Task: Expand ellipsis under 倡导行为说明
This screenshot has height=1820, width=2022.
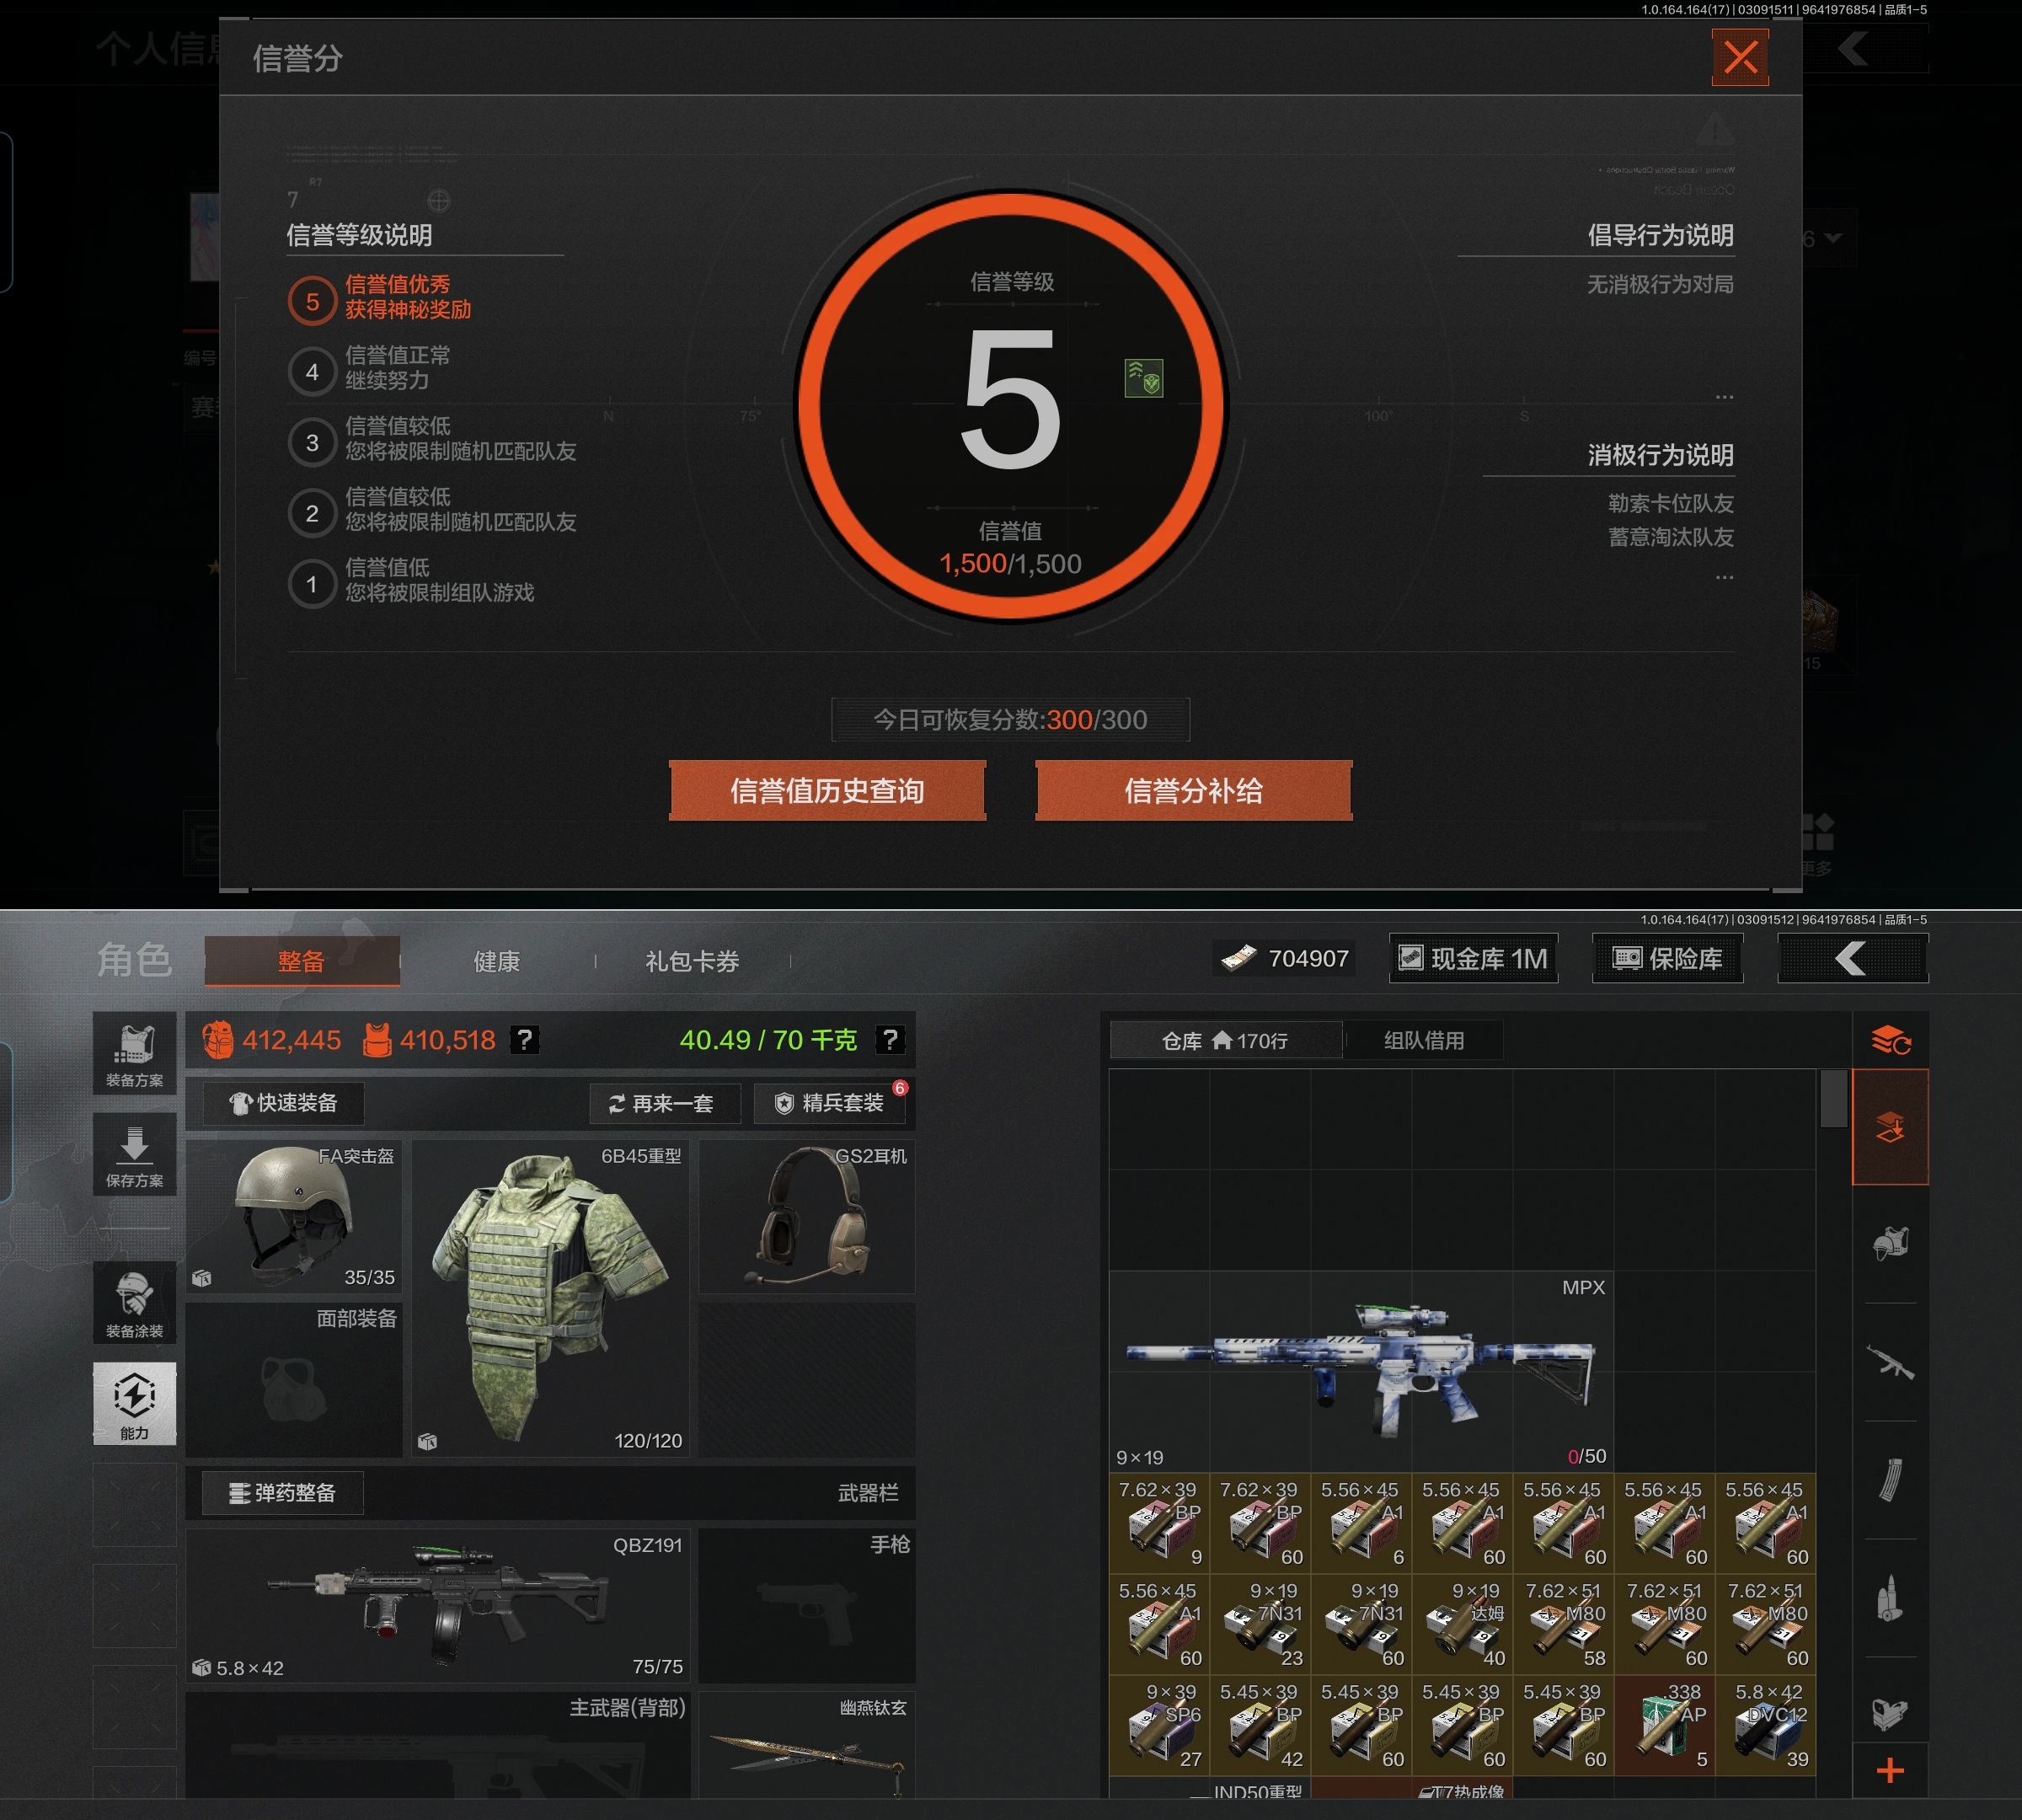Action: tap(1724, 397)
